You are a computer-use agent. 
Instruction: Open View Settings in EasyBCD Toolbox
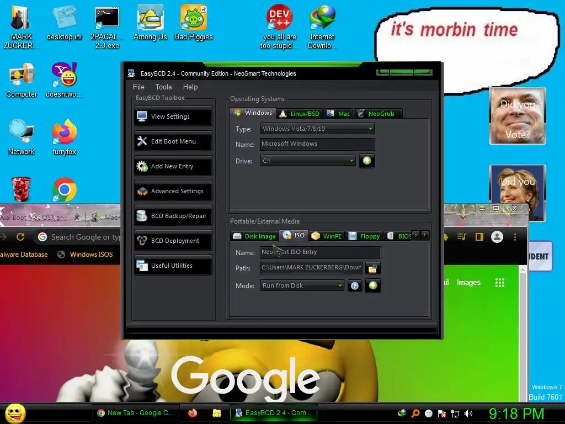pos(173,116)
